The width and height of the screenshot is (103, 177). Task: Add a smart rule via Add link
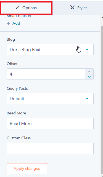(x=16, y=23)
